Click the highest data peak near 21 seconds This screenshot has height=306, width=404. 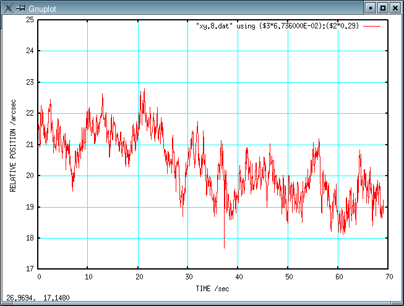[x=144, y=90]
